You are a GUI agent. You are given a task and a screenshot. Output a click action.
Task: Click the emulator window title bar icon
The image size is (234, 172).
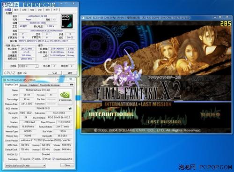coord(83,18)
